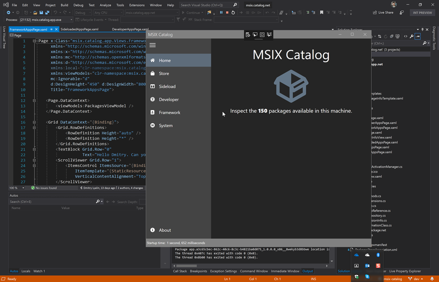
Task: Click the Save All toolbar icon
Action: pos(47,13)
